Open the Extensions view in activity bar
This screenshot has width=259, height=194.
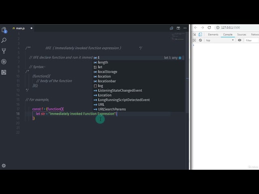[4, 72]
